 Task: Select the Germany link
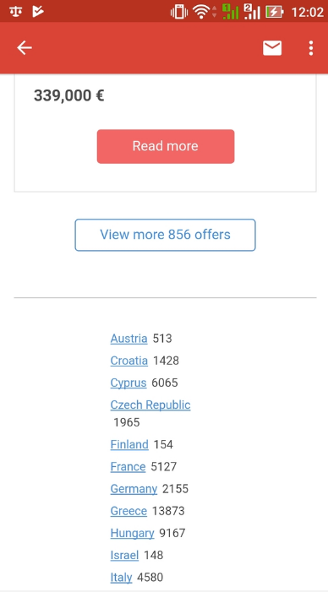[x=134, y=489]
